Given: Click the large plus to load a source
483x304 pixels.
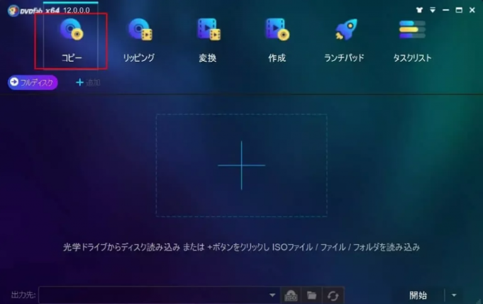Looking at the screenshot, I should coord(241,165).
